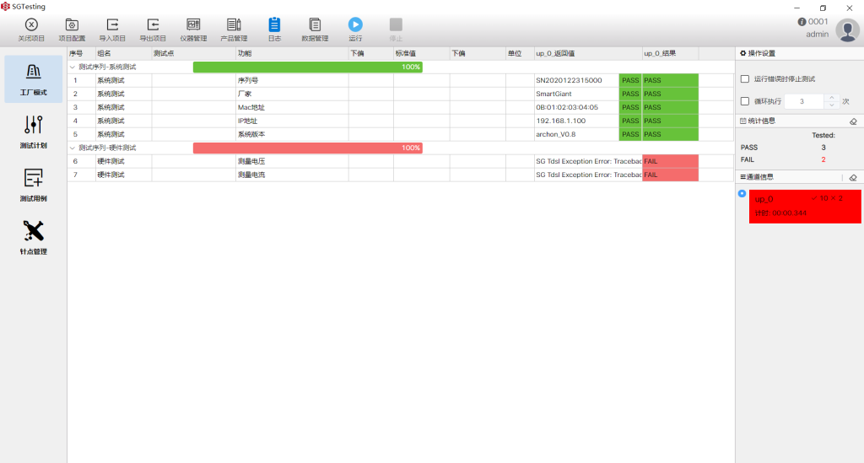The width and height of the screenshot is (864, 463).
Task: Clear 通道信息 channel info with eraser icon
Action: pyautogui.click(x=853, y=177)
